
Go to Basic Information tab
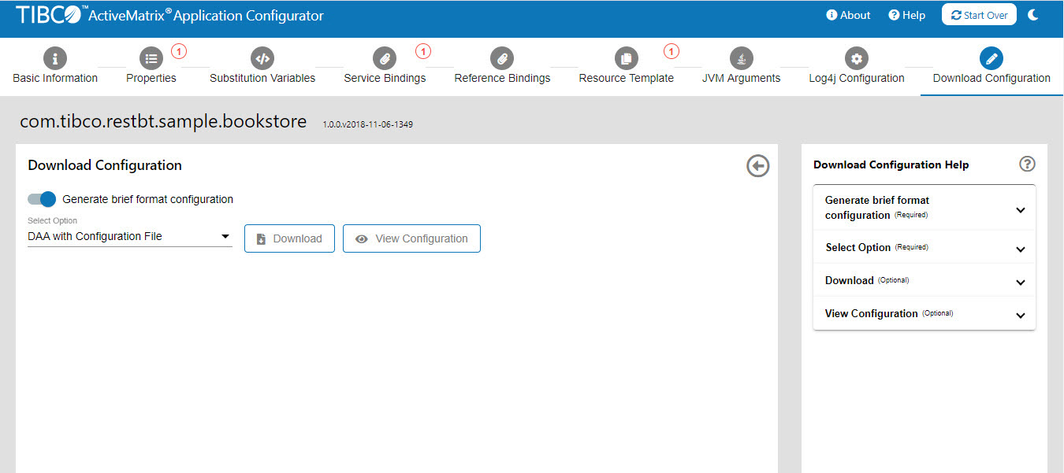pos(55,78)
